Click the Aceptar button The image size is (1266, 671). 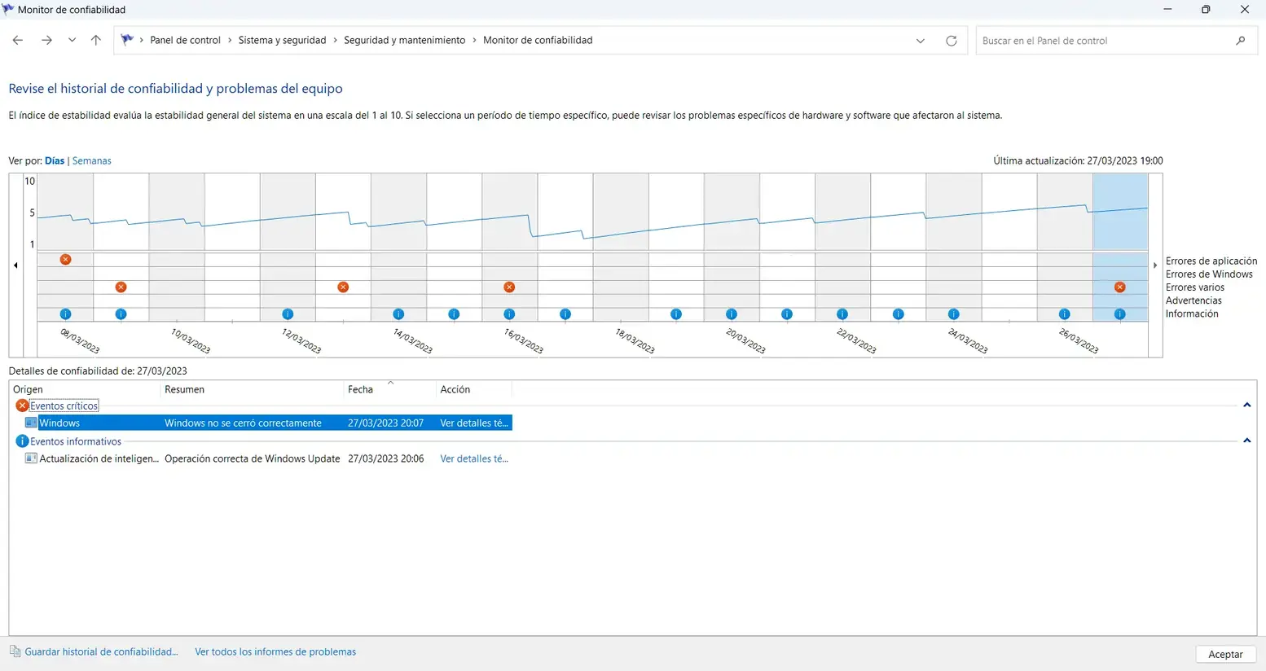1225,654
